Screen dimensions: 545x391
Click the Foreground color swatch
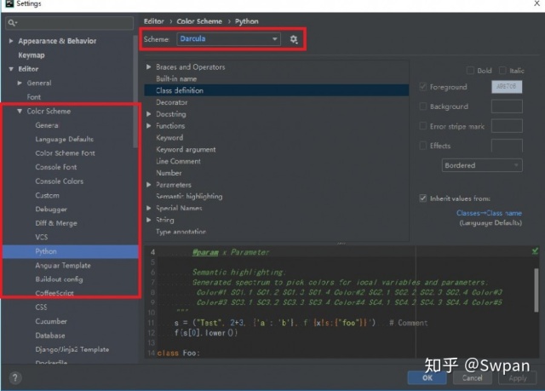tap(507, 87)
